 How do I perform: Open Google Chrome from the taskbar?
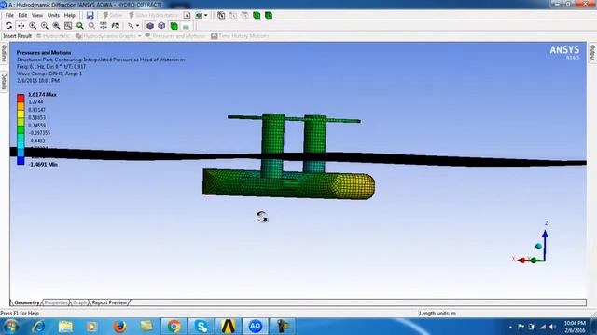[x=174, y=327]
